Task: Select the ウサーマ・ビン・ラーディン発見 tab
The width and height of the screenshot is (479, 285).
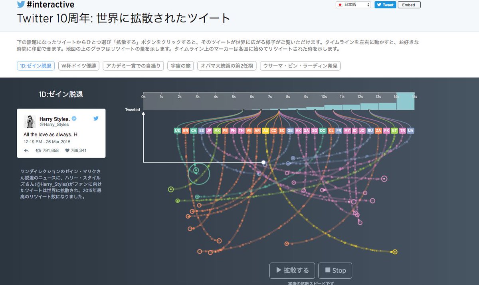Action: pos(300,66)
